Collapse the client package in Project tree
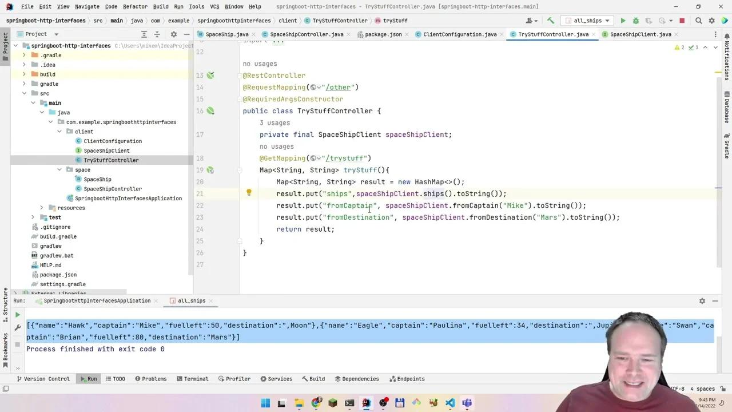The width and height of the screenshot is (732, 412). pos(59,131)
